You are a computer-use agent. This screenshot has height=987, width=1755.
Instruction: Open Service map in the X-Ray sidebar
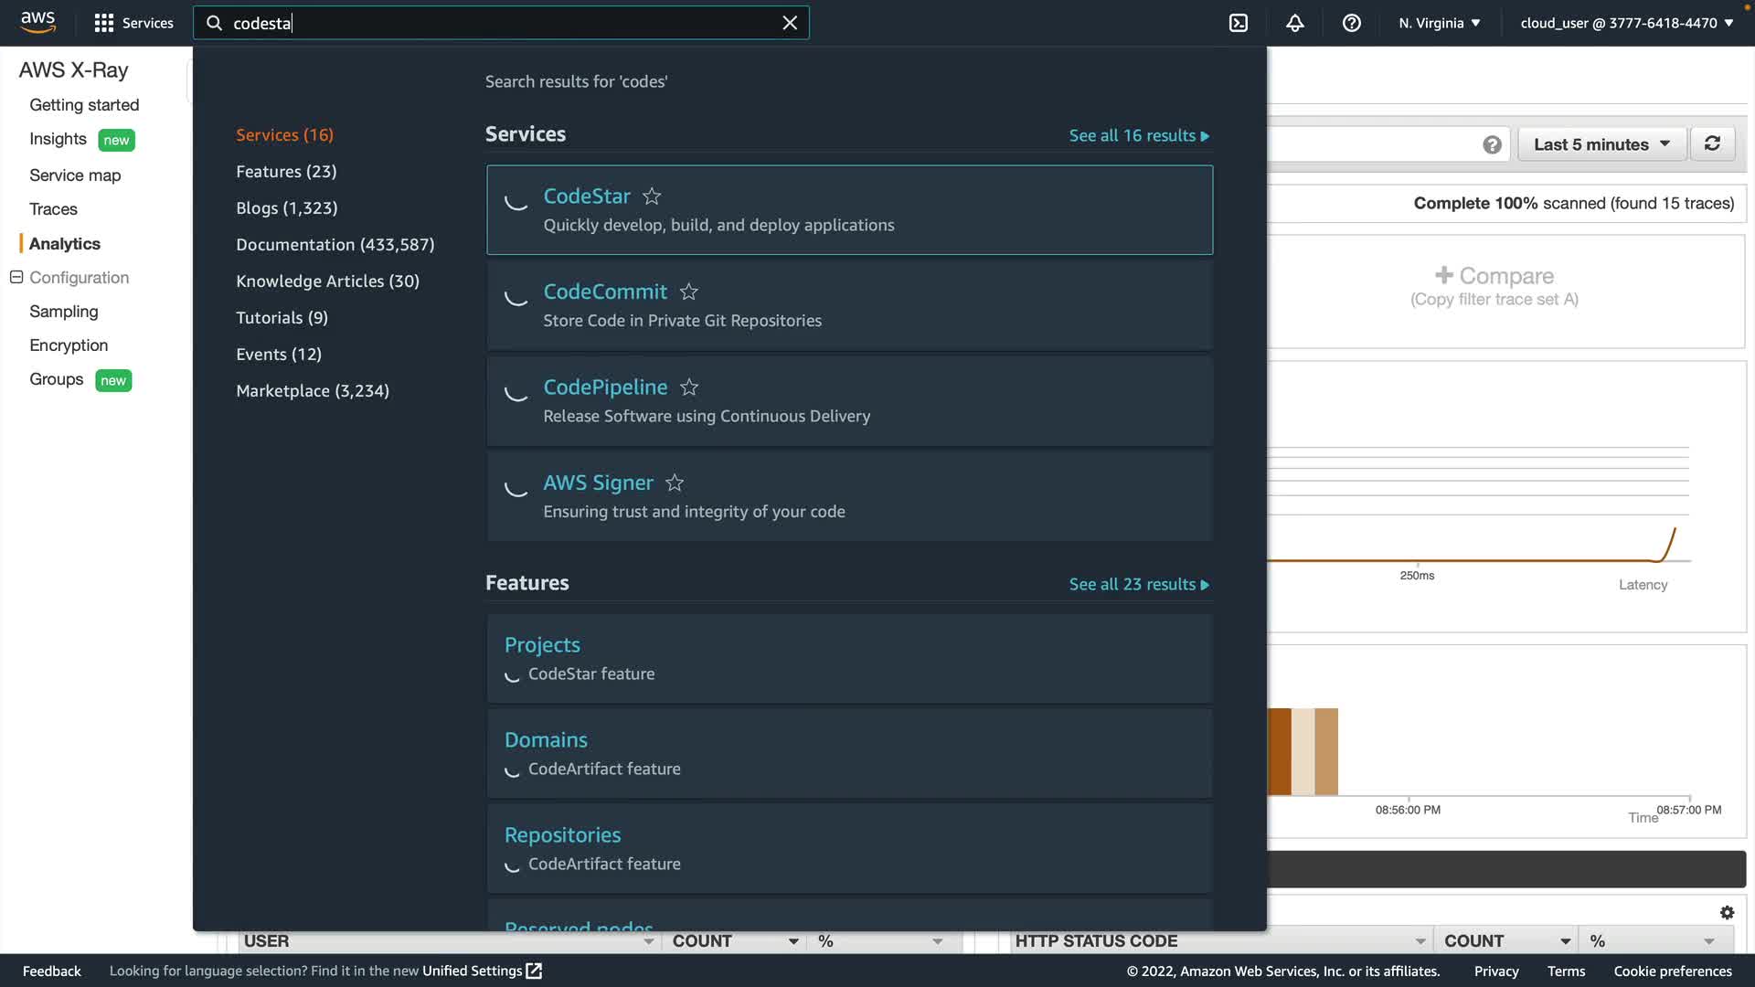[x=75, y=175]
